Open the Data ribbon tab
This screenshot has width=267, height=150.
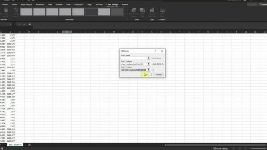click(50, 5)
